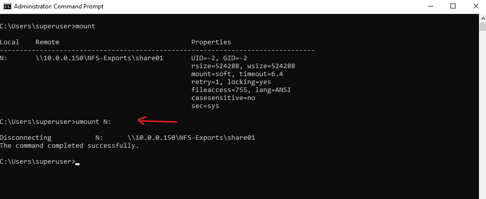Screen dimensions: 486x199
Task: Click the 'Remote' column header
Action: click(x=47, y=42)
